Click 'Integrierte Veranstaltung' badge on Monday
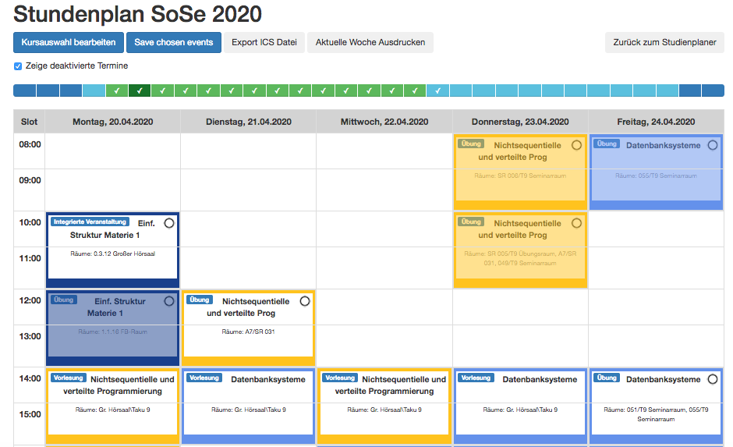 (x=90, y=222)
